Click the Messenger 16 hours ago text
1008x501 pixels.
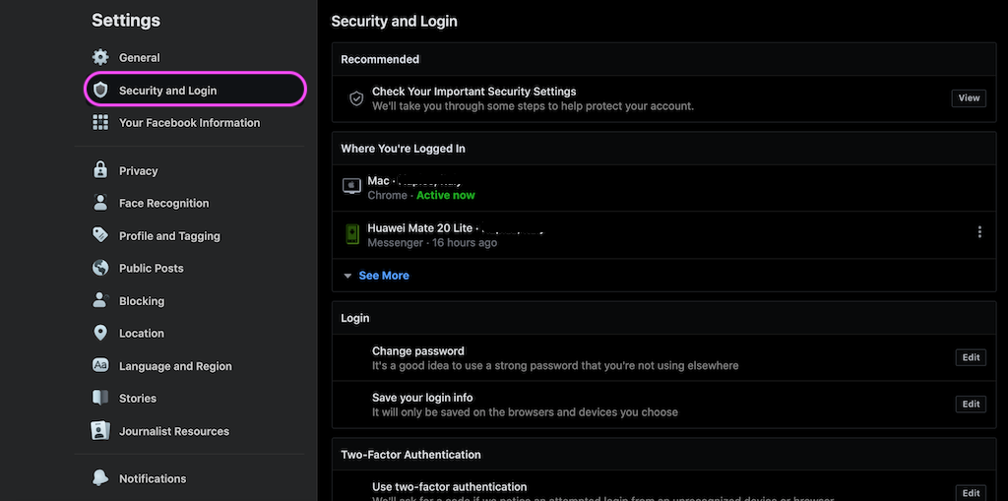pos(432,242)
